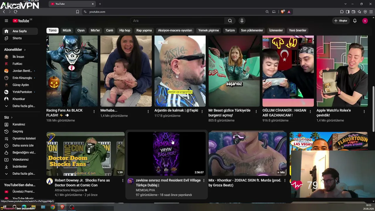Start voice search with the microphone
The image size is (375, 211).
click(242, 21)
